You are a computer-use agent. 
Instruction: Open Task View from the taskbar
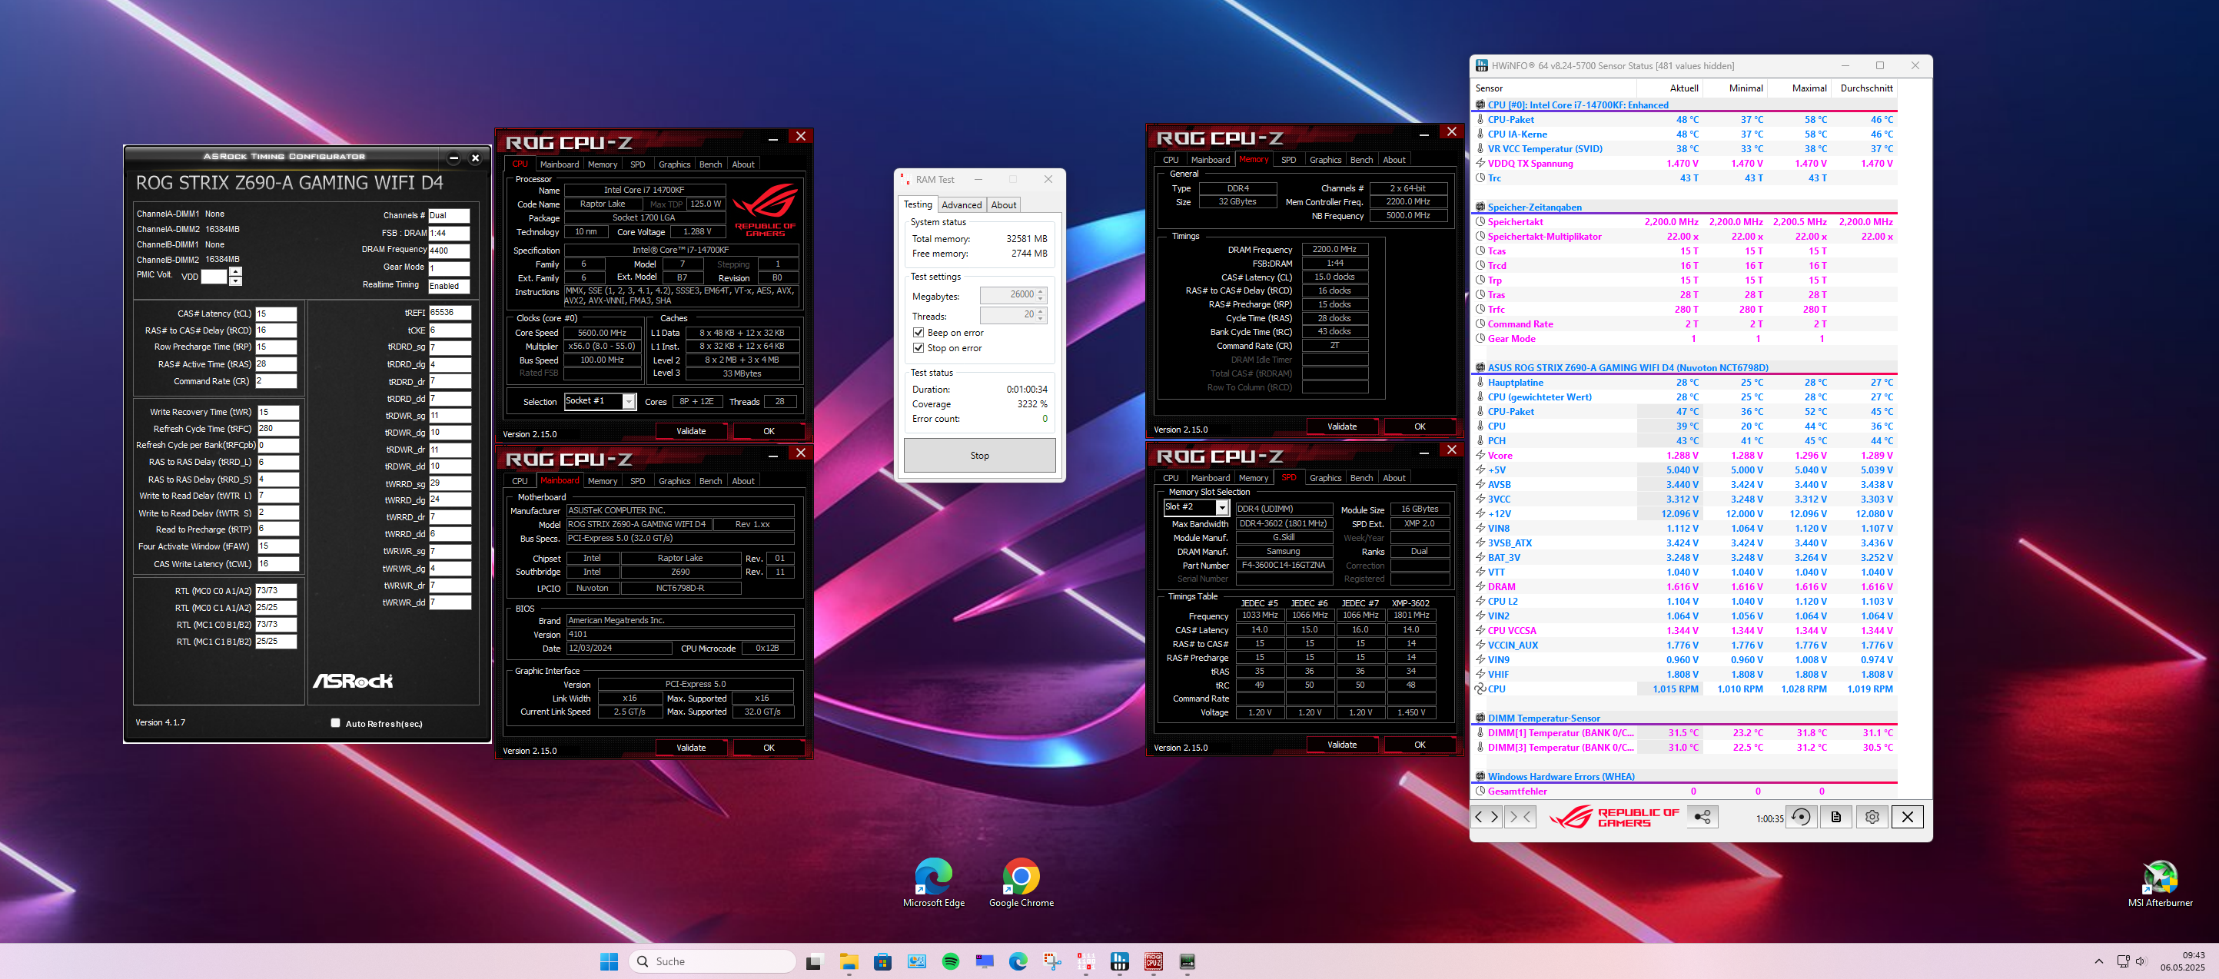814,962
